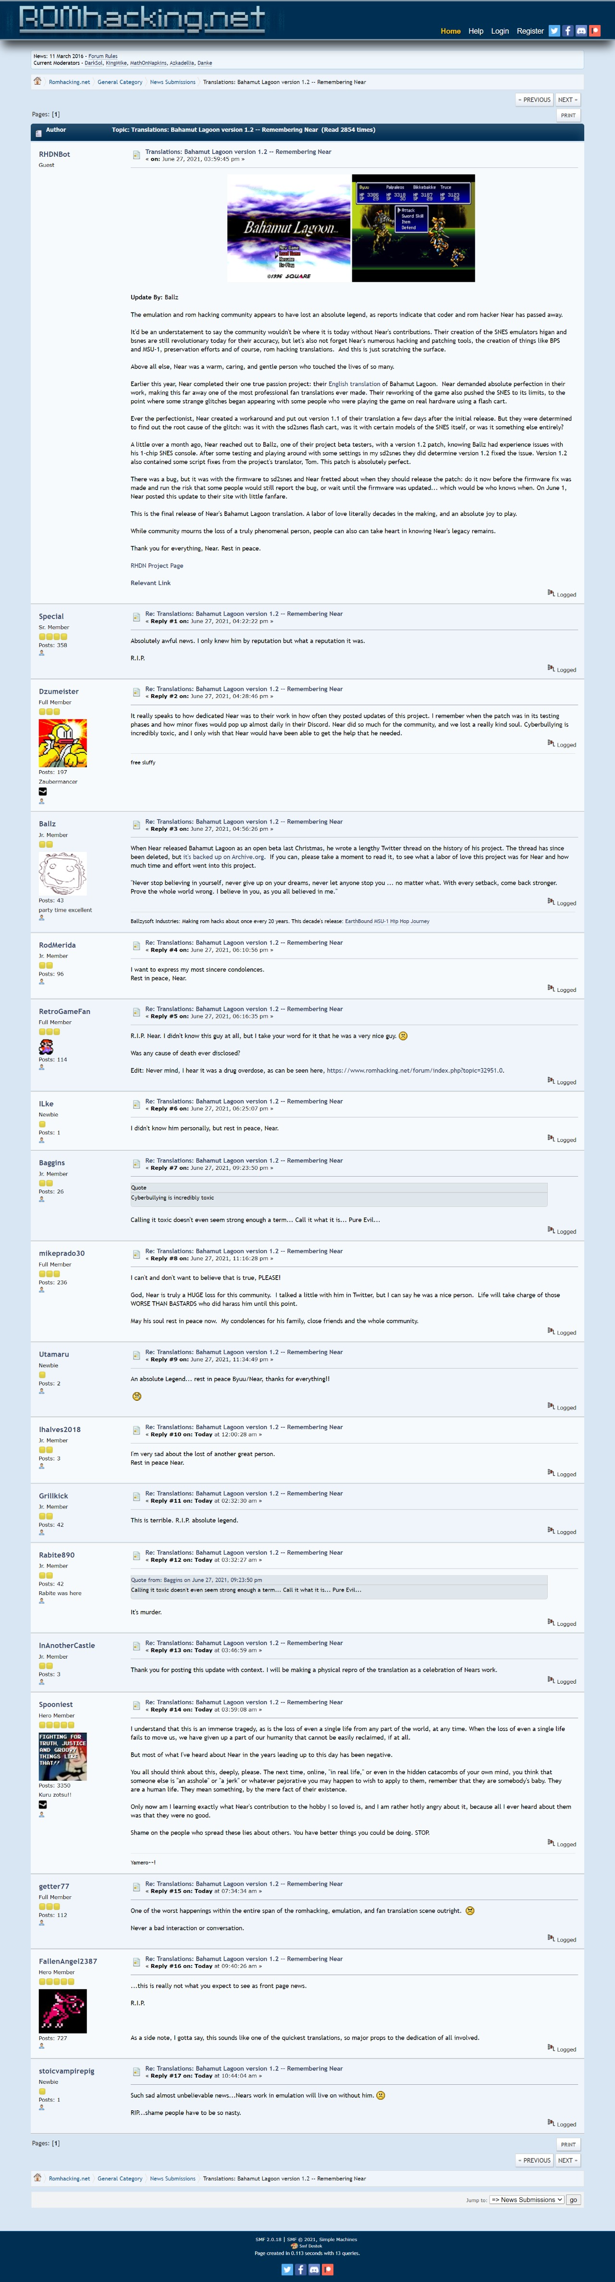The image size is (615, 2282).
Task: Open the Facebook icon in the header
Action: (x=567, y=31)
